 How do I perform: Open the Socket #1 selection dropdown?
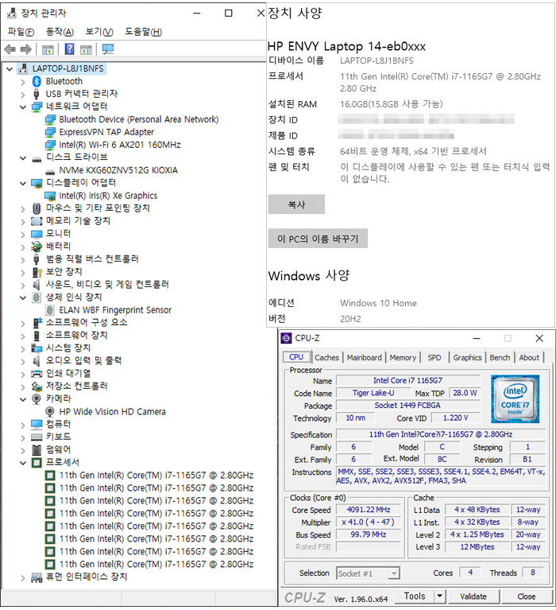click(395, 573)
